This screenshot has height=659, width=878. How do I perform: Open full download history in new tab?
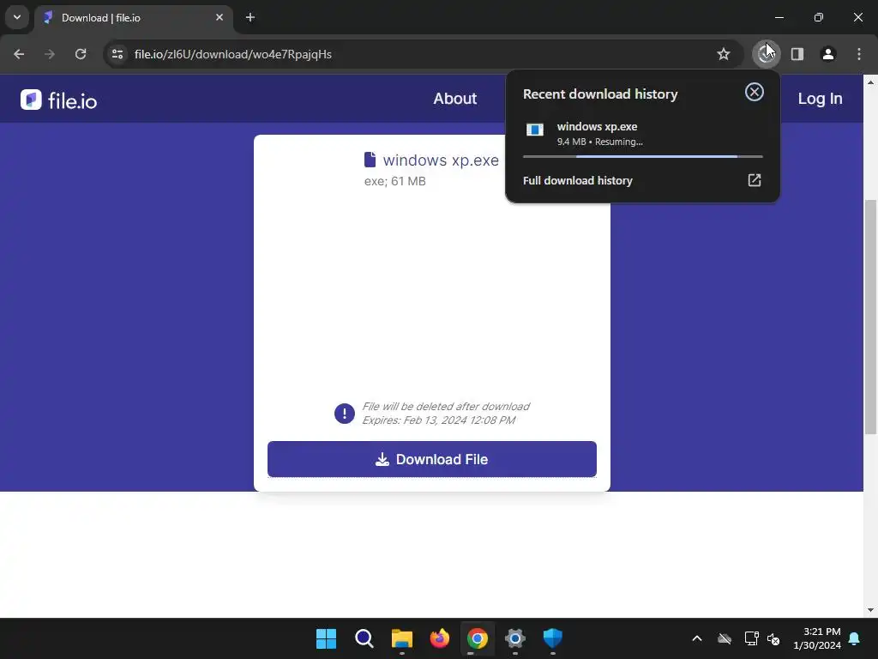tap(755, 180)
